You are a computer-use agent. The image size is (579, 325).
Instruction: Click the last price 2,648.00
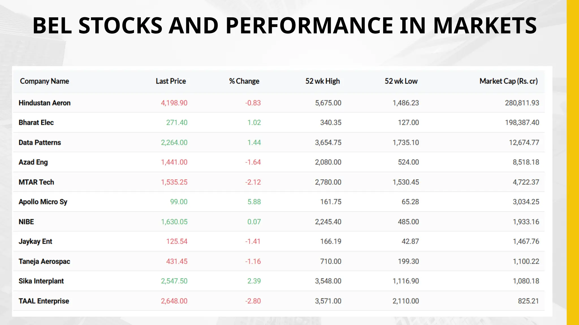click(x=174, y=301)
